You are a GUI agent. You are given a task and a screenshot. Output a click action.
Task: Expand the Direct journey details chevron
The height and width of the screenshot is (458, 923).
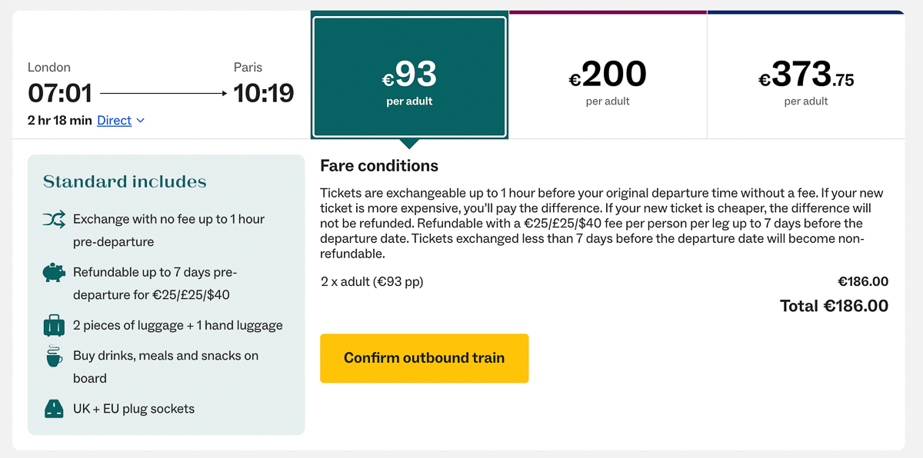[140, 121]
